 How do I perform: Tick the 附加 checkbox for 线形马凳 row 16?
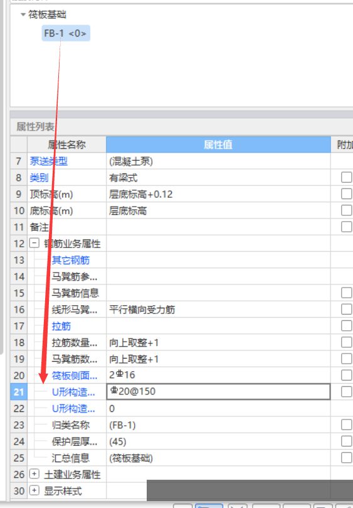pyautogui.click(x=347, y=309)
